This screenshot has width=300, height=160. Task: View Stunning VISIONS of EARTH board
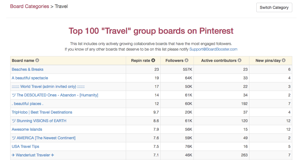[39, 121]
